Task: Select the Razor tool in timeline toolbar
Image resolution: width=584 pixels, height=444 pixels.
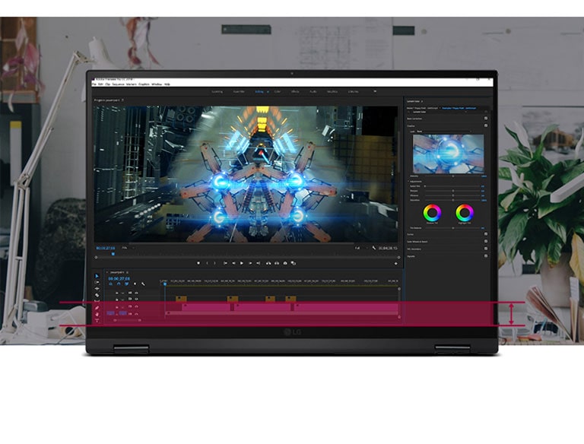Action: click(97, 295)
